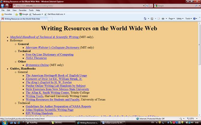Open Merriam-Webster's Collegiate Dictionary link
The width and height of the screenshot is (201, 125).
(53, 47)
